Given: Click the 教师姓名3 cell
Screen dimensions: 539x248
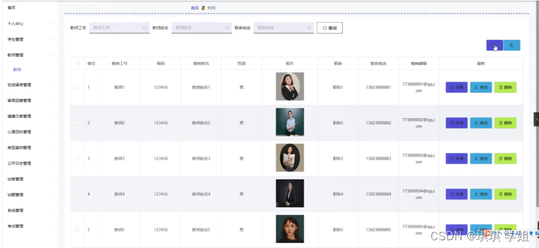Looking at the screenshot, I should pos(201,158).
